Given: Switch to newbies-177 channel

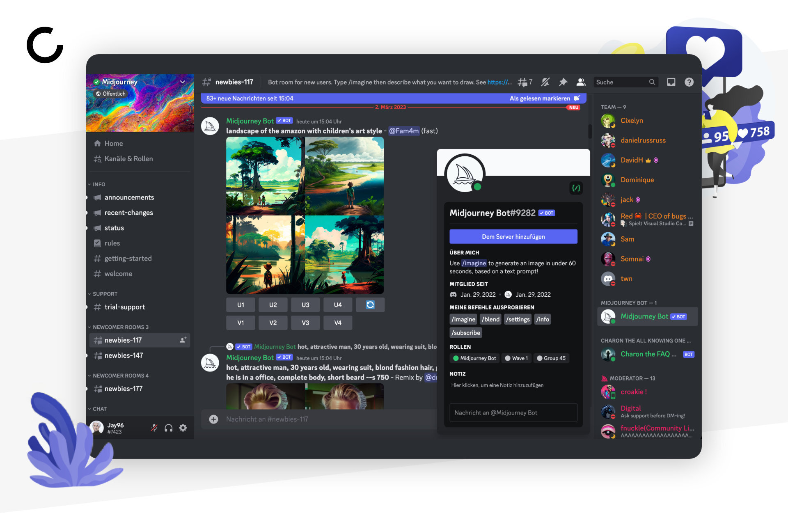Looking at the screenshot, I should (x=140, y=389).
